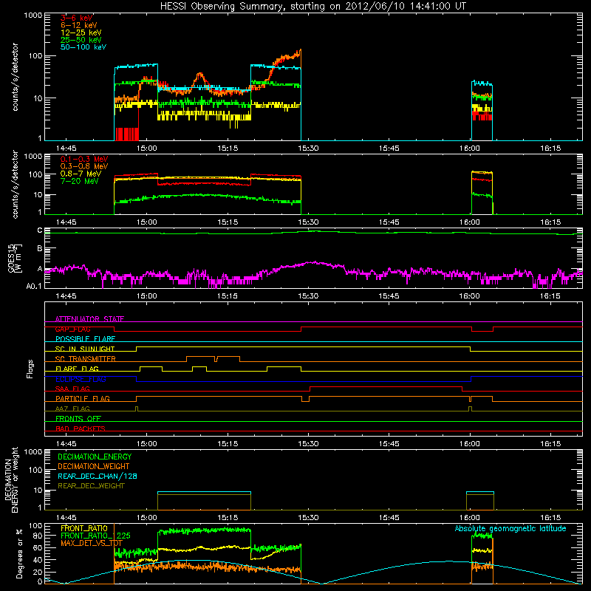Click the DECIMATION ENERGY or weight axis label
This screenshot has height=591, width=591.
pos(11,479)
